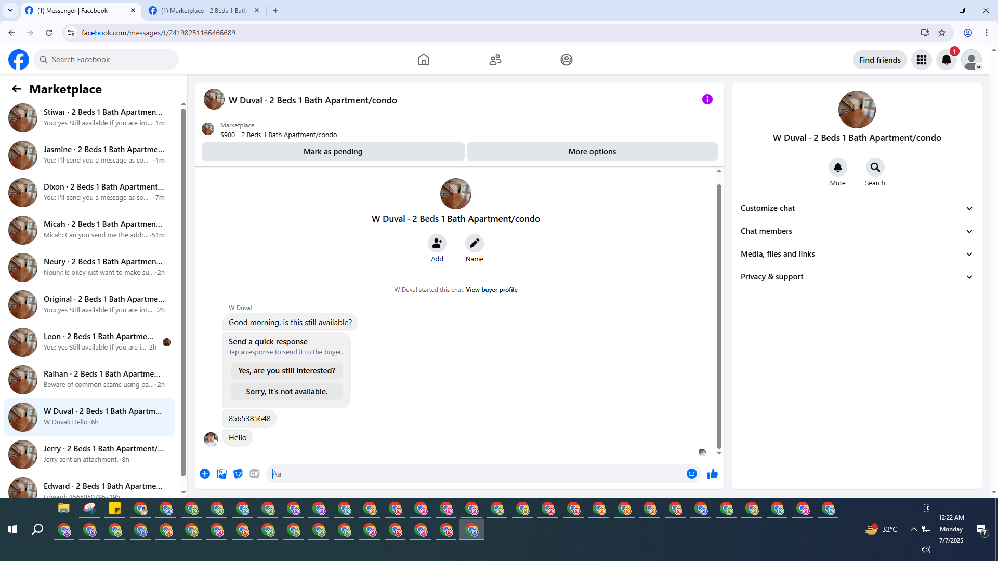Expand the Chat members section
The width and height of the screenshot is (998, 561).
tap(856, 231)
